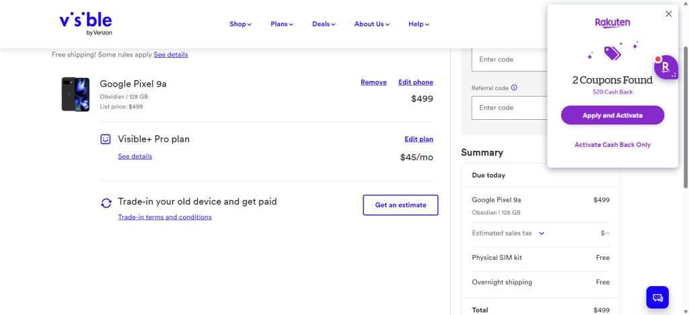Click the Google Pixel 9a phone thumbnail
Viewport: 689px width, 315px height.
coord(75,94)
